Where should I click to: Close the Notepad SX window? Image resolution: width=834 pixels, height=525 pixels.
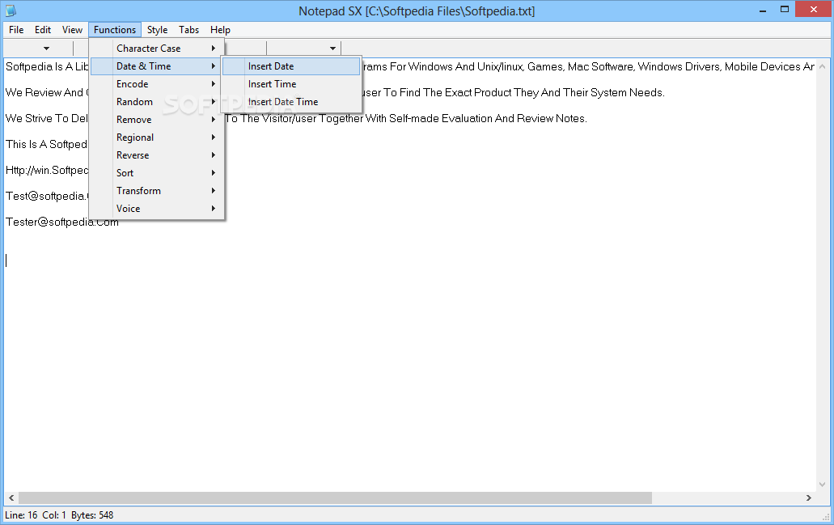point(813,10)
